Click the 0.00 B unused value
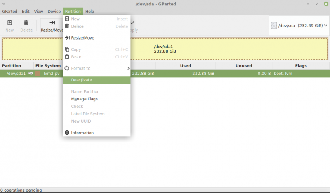330x193 pixels. coord(264,74)
